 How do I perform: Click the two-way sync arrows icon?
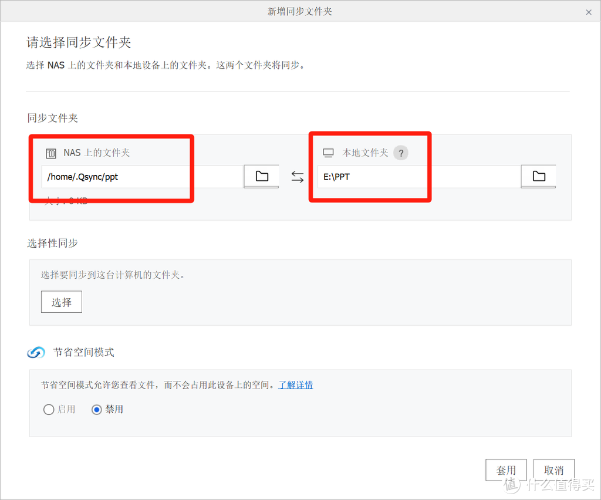coord(297,176)
